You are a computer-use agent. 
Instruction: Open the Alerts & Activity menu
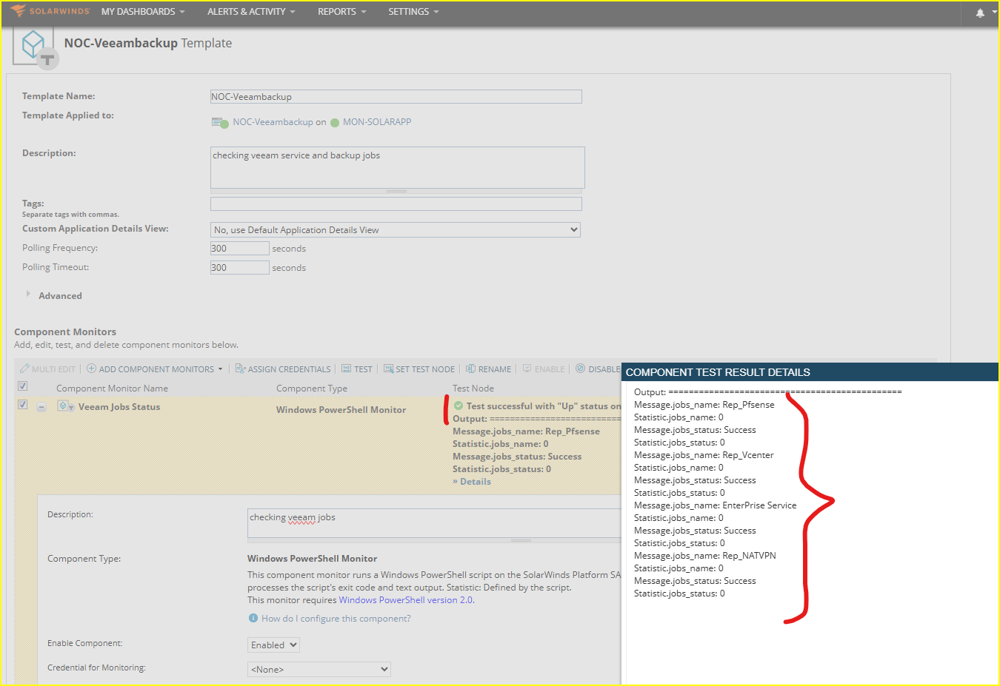coord(251,12)
